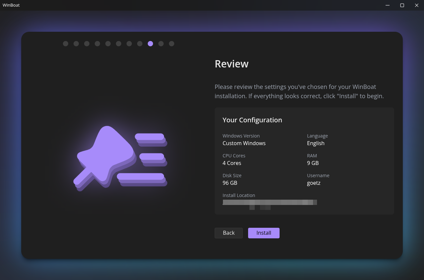Viewport: 424px width, 280px height.
Task: Click the last step indicator dot
Action: (x=172, y=44)
